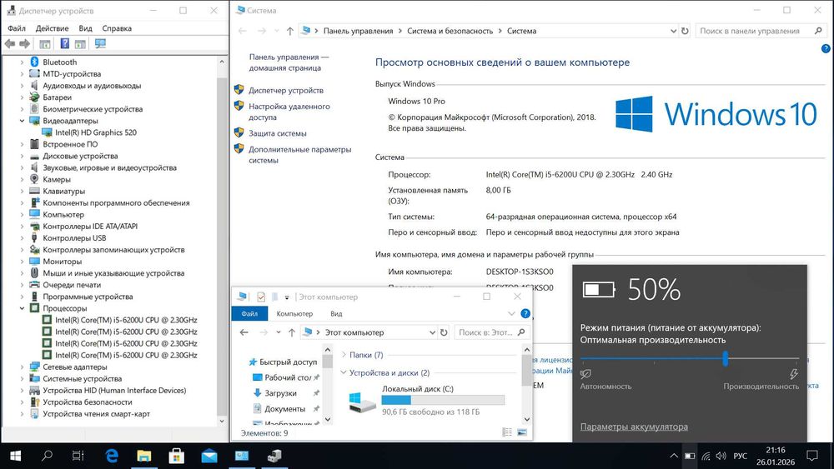Screen dimensions: 834x469
Task: Click the Батареи category icon
Action: [x=34, y=97]
